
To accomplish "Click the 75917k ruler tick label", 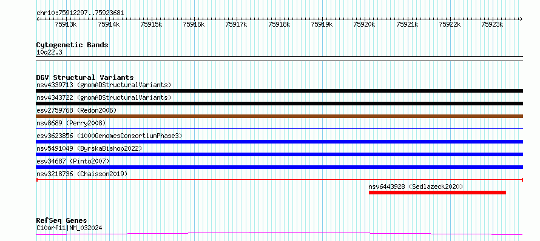I will point(236,24).
